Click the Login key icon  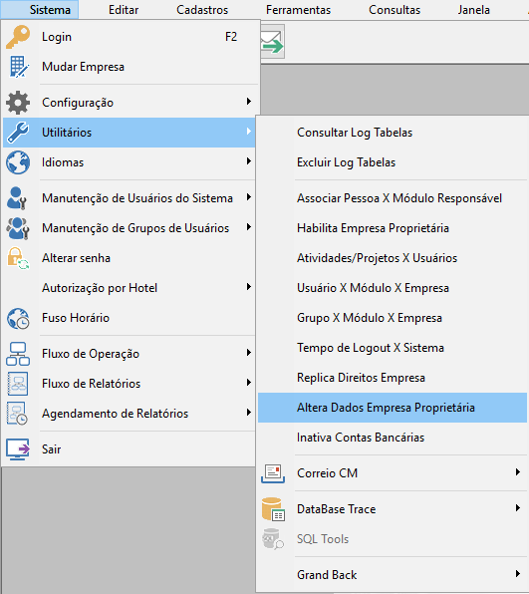click(18, 37)
